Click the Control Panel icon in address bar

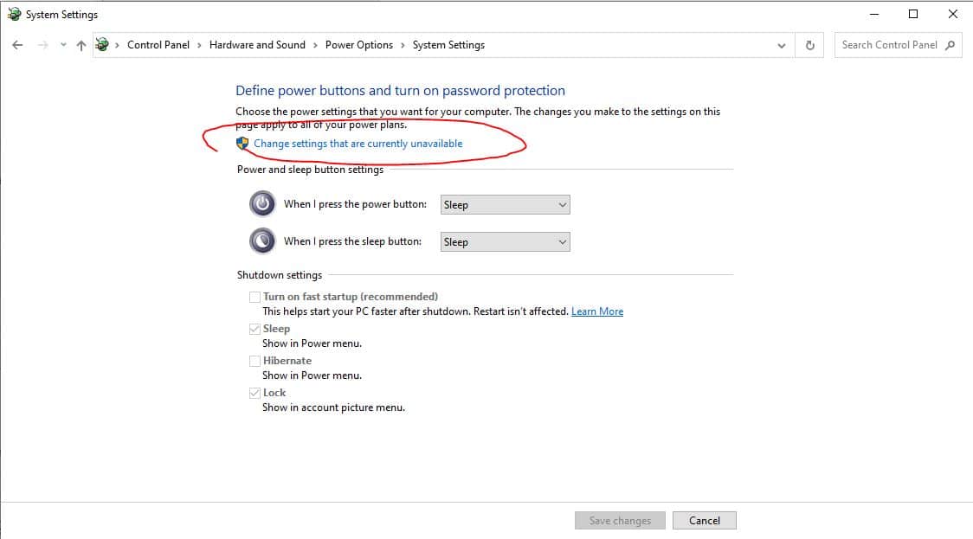pyautogui.click(x=103, y=45)
